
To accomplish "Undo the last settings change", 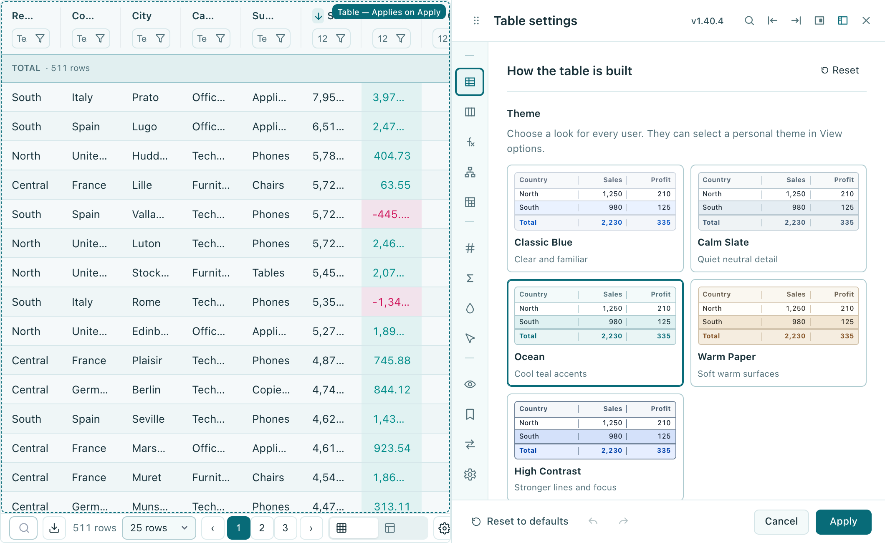I will [x=593, y=521].
